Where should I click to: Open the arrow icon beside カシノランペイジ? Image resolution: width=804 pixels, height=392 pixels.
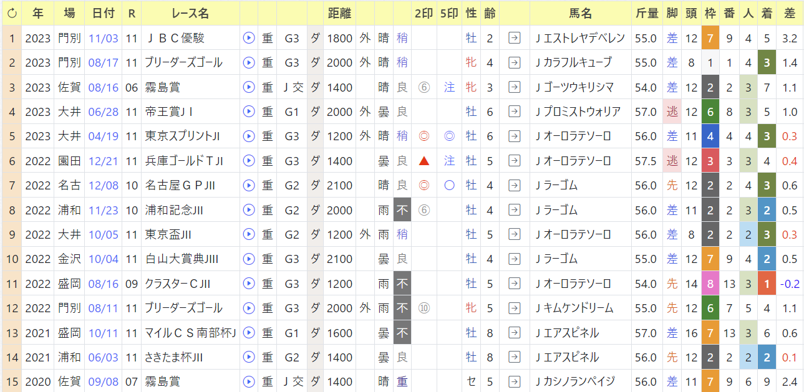point(515,381)
